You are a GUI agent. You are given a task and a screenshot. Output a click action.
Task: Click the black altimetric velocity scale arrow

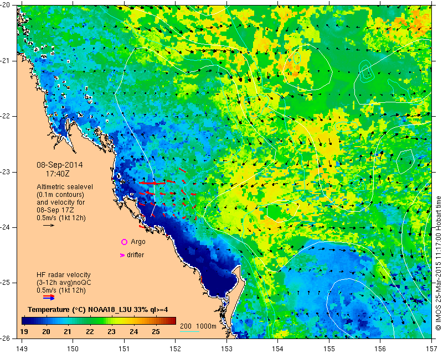[x=49, y=225]
